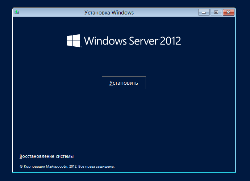Click the Установка Windows title text
The height and width of the screenshot is (181, 250).
(x=109, y=13)
